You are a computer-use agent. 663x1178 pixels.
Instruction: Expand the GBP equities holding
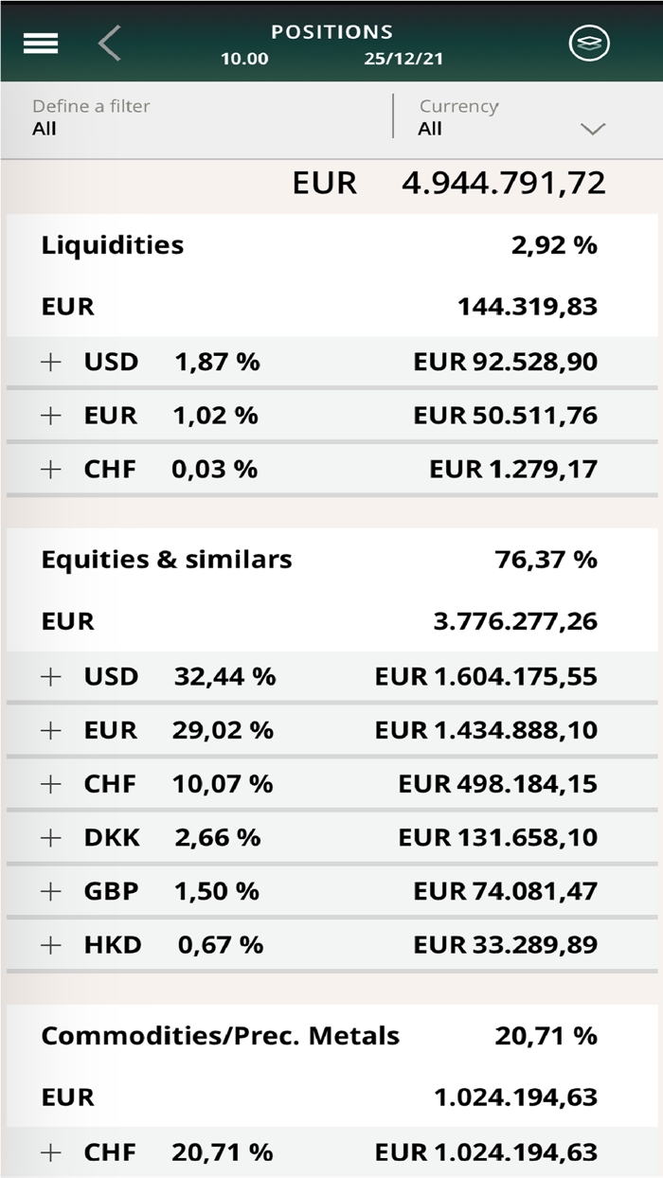[50, 890]
